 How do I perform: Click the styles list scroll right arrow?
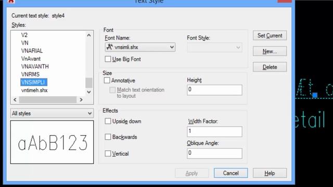click(81, 100)
